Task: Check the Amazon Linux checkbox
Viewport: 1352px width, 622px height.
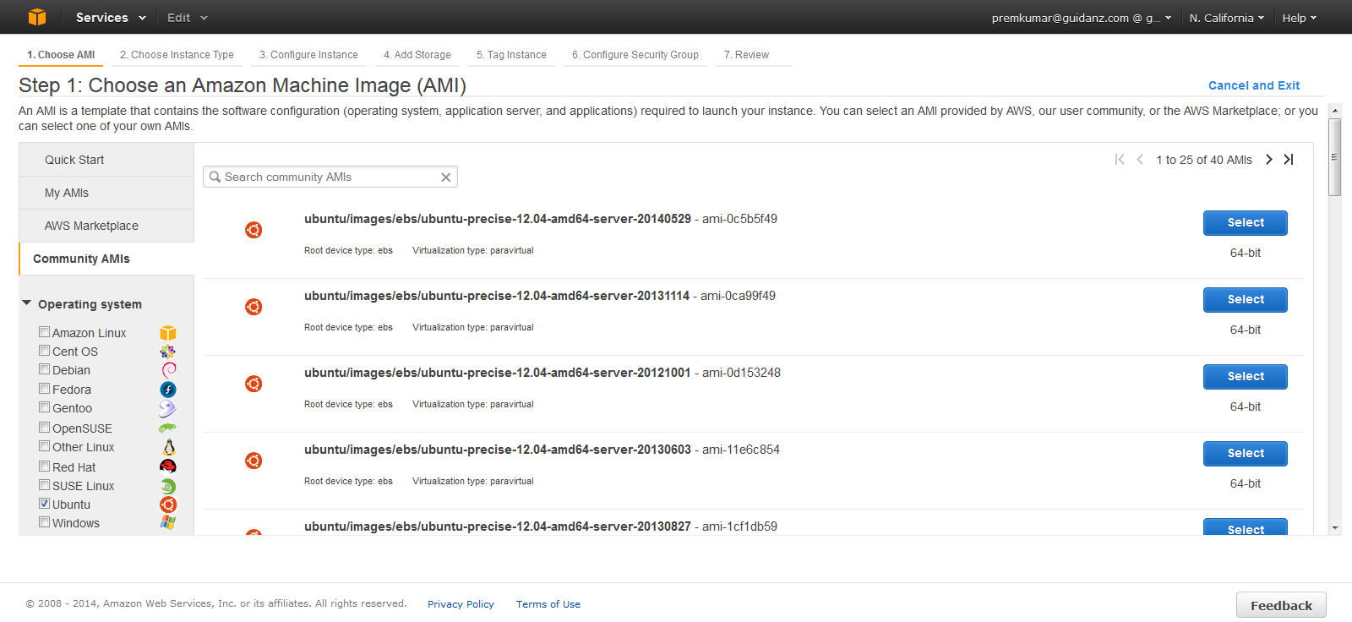Action: pos(44,331)
